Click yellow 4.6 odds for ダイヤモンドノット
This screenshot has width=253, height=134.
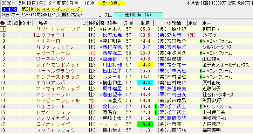pos(145,65)
